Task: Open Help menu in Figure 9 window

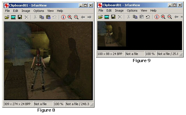Action: tap(153, 10)
